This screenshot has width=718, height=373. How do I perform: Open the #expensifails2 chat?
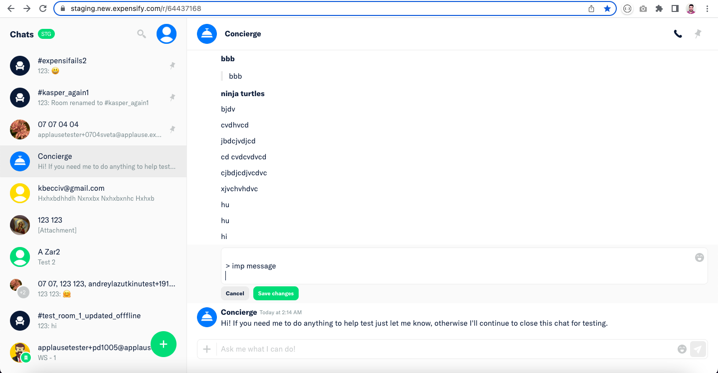tap(93, 66)
